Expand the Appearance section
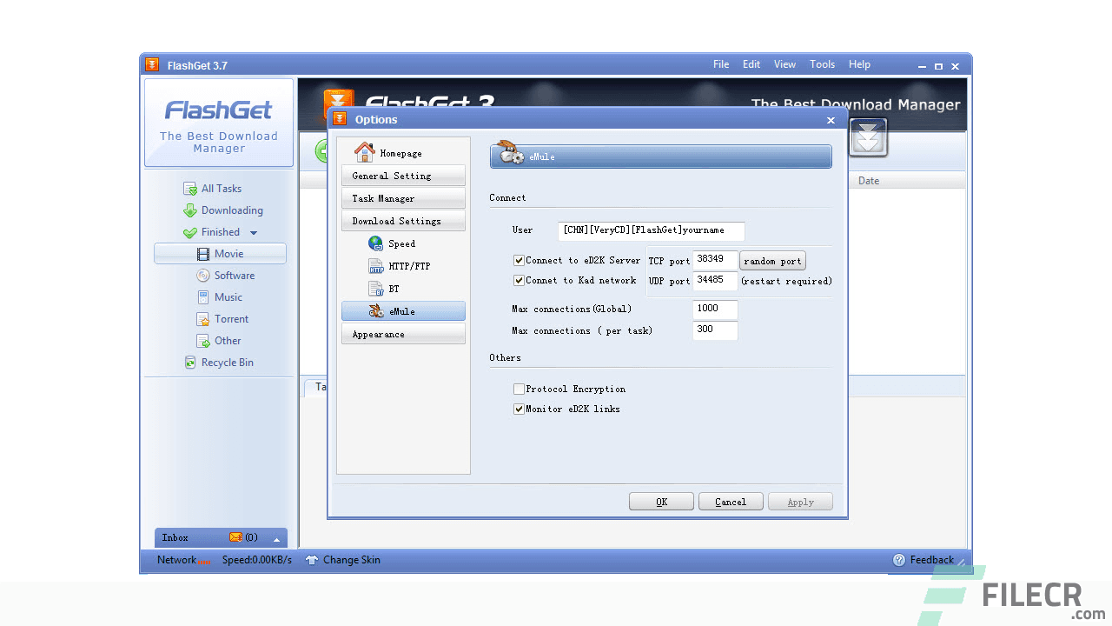1112x626 pixels. click(x=403, y=334)
